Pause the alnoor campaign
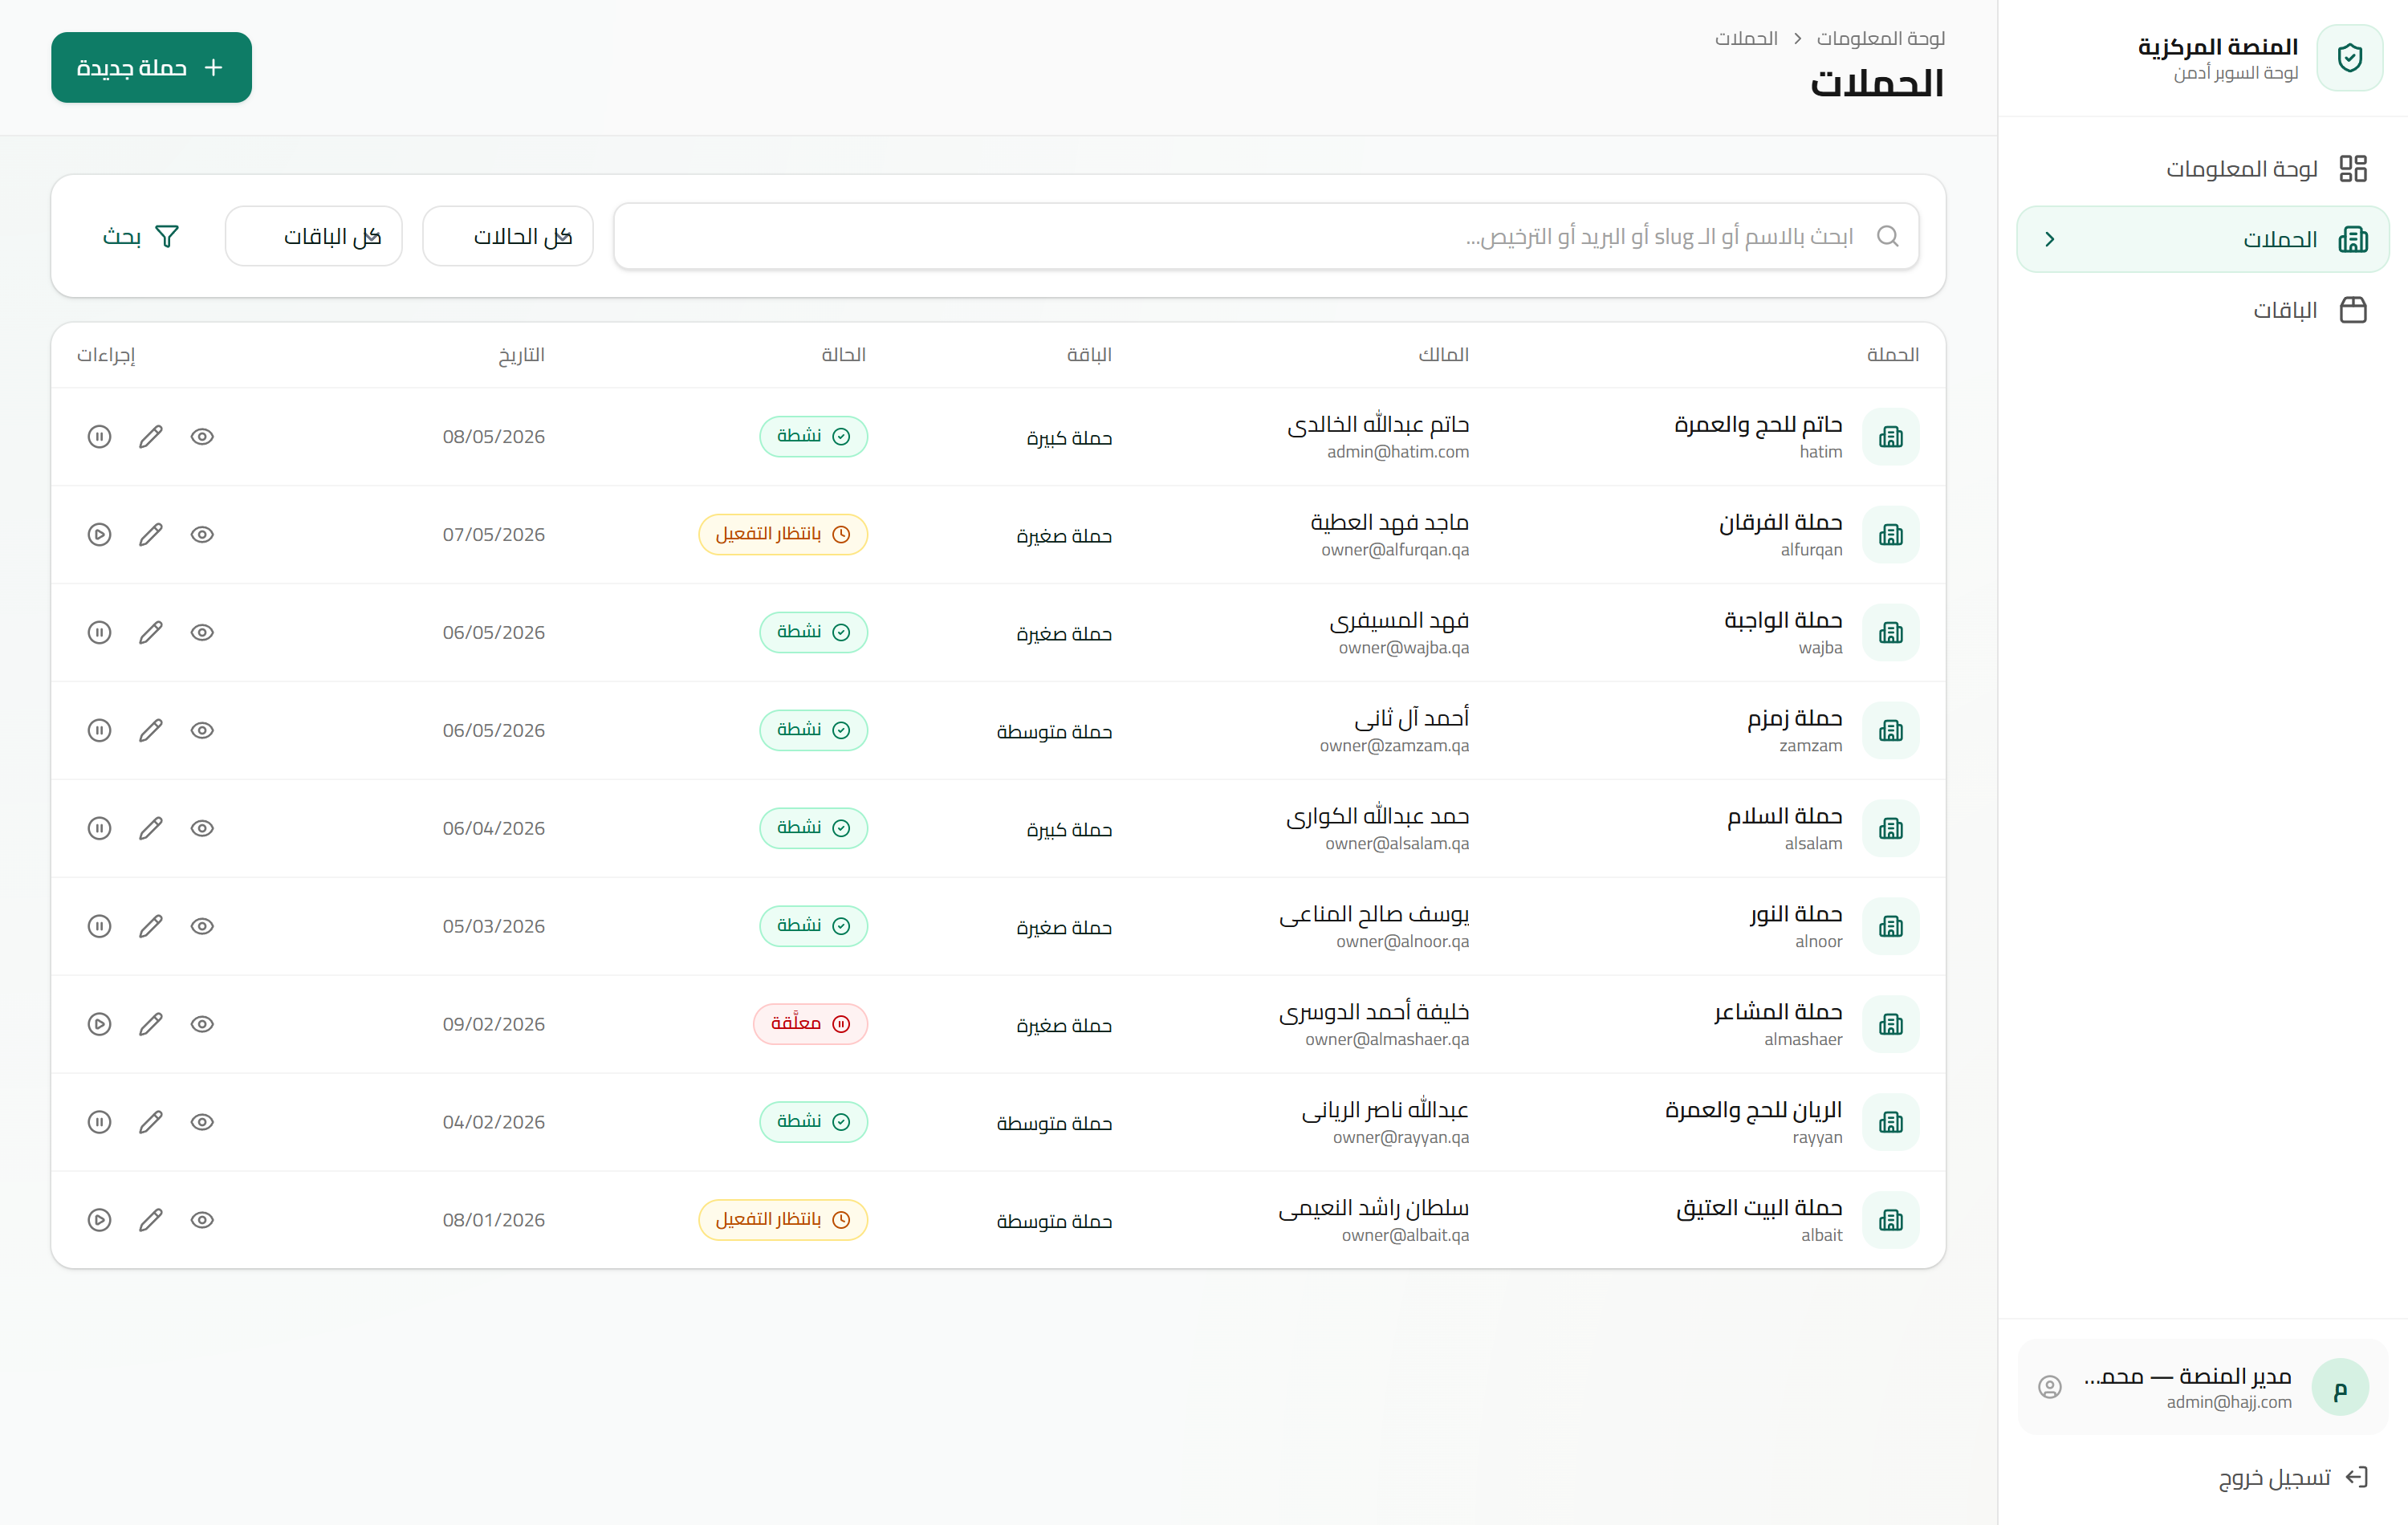 tap(99, 927)
